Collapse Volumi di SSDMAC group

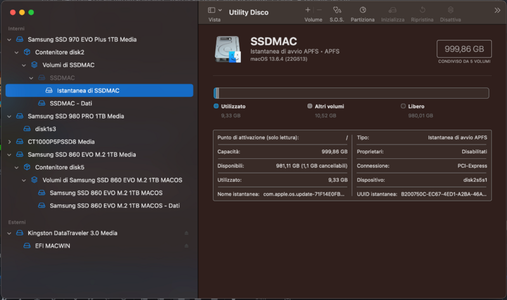[x=24, y=65]
